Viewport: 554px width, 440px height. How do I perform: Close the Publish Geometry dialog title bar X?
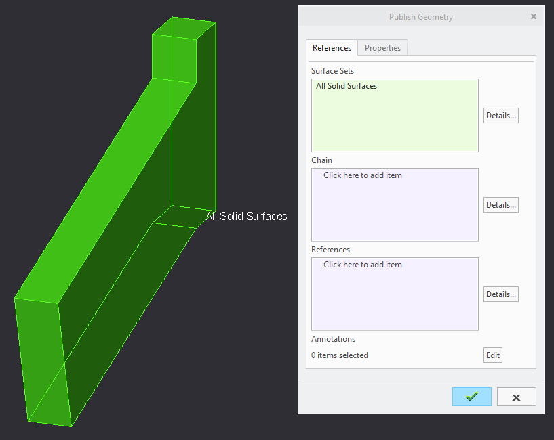[x=534, y=16]
